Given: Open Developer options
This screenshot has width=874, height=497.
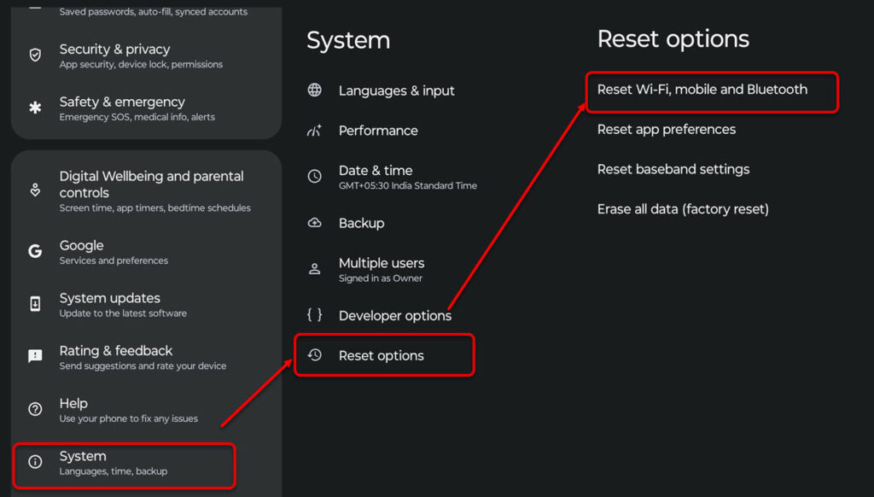Looking at the screenshot, I should tap(394, 316).
